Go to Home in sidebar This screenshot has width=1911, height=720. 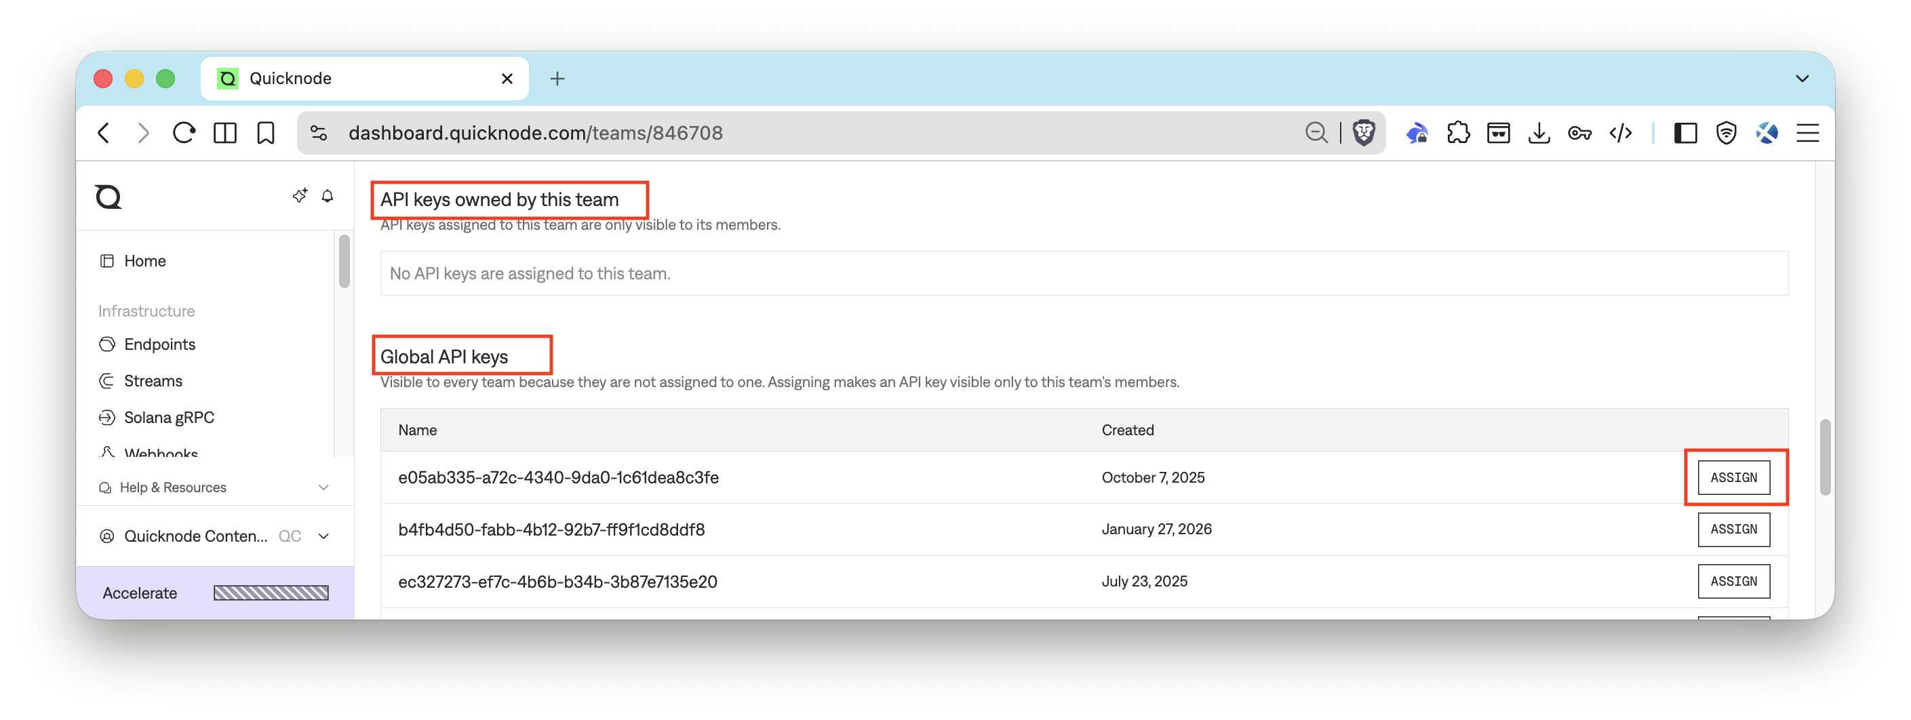pos(134,261)
